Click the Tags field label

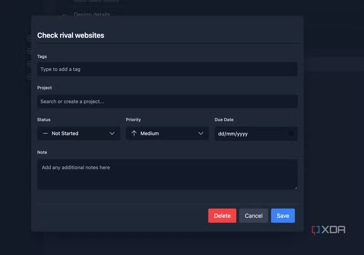click(42, 56)
